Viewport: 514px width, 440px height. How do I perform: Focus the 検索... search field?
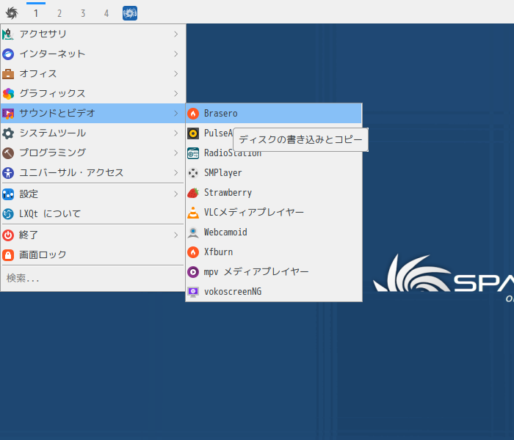[x=93, y=279]
